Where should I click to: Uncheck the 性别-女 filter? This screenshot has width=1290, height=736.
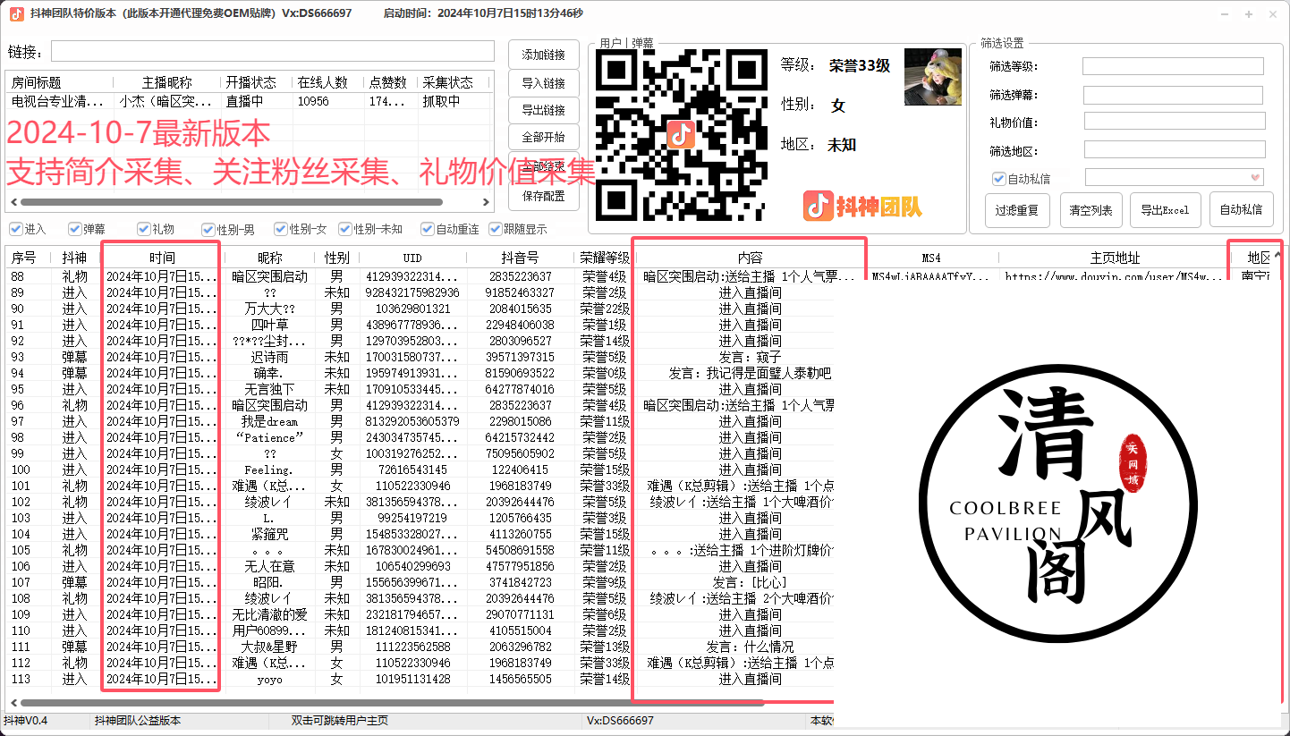[x=280, y=229]
